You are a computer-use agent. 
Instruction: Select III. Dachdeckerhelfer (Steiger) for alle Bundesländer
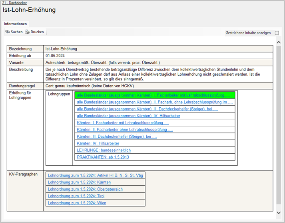tap(147, 109)
